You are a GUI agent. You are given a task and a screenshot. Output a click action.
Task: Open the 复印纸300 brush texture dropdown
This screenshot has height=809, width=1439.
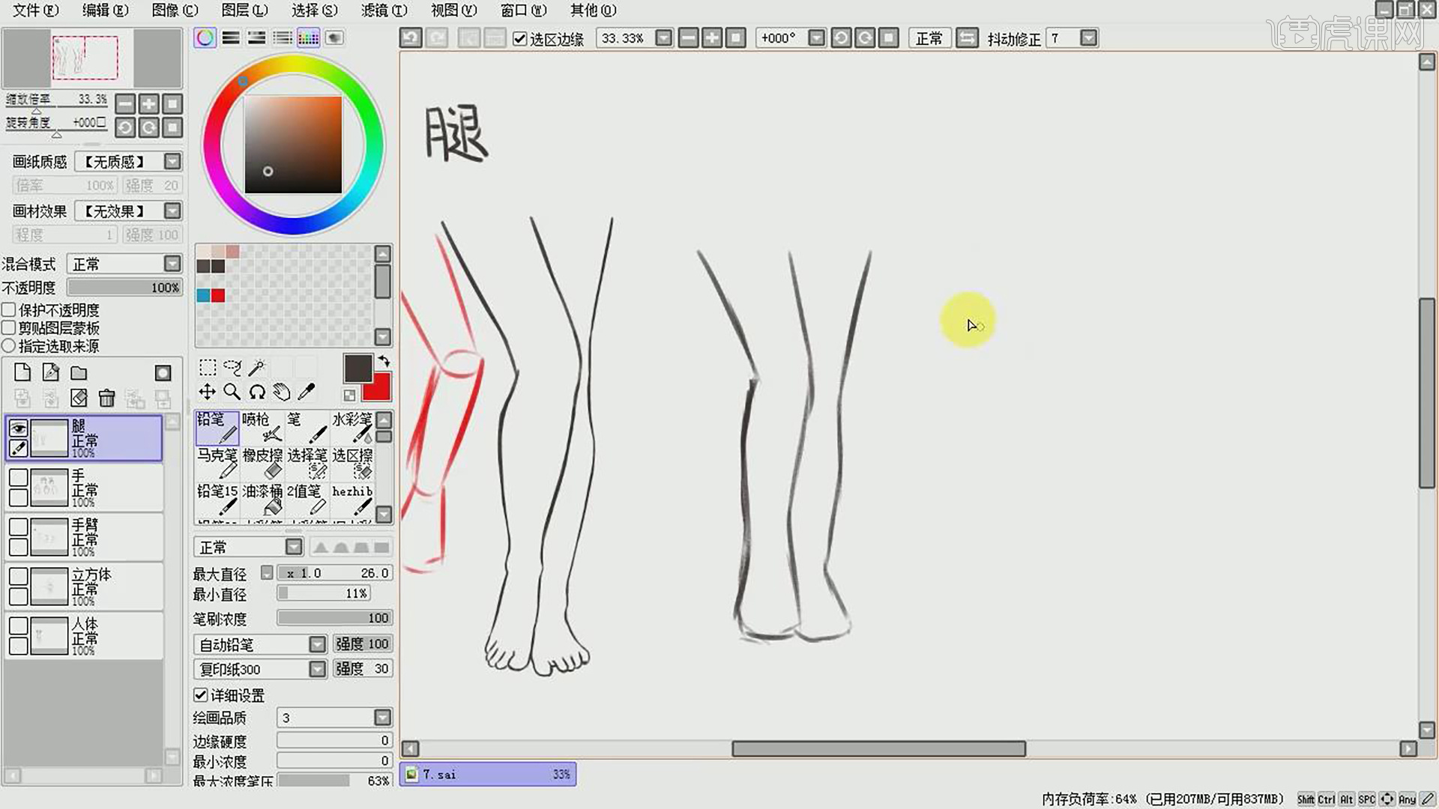(x=317, y=669)
